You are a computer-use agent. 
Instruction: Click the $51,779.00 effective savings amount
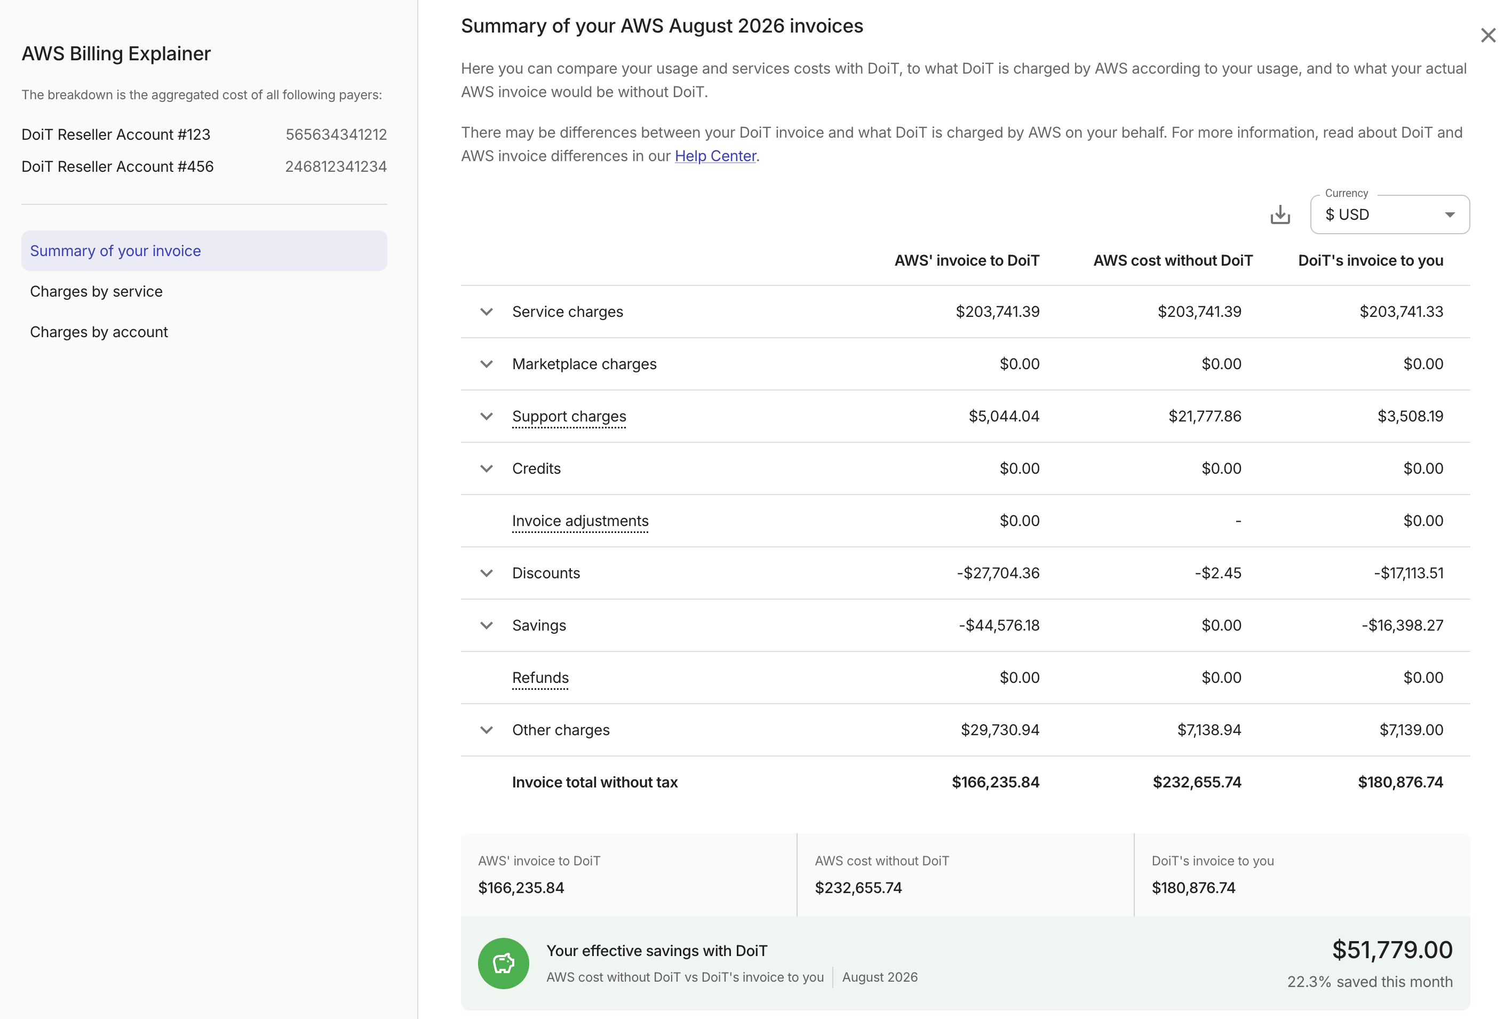coord(1392,950)
